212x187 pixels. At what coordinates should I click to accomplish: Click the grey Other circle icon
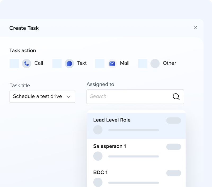coord(155,63)
